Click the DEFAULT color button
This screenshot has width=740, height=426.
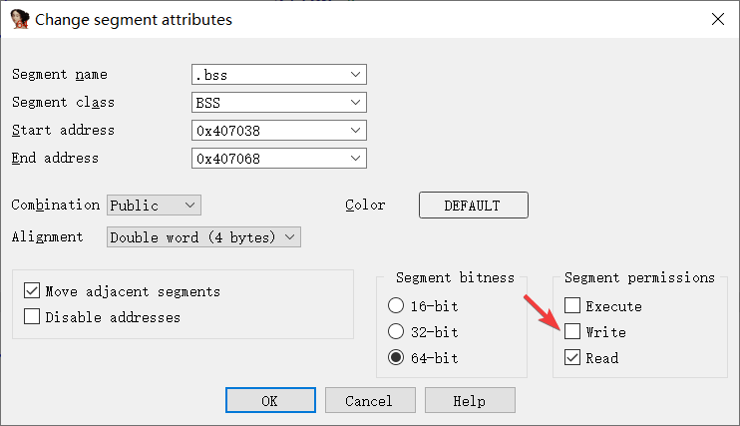tap(472, 206)
